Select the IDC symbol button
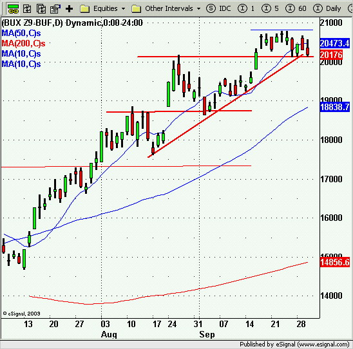The width and height of the screenshot is (353, 349). [219, 8]
